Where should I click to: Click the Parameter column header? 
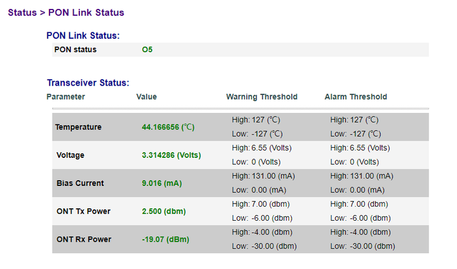coord(65,97)
